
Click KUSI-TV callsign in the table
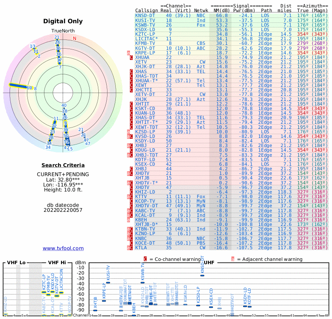(x=145, y=20)
